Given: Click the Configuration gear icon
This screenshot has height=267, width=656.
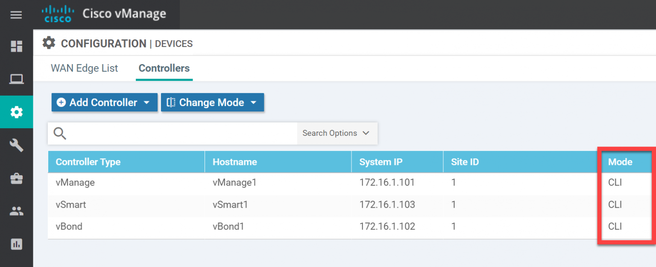Looking at the screenshot, I should (16, 111).
